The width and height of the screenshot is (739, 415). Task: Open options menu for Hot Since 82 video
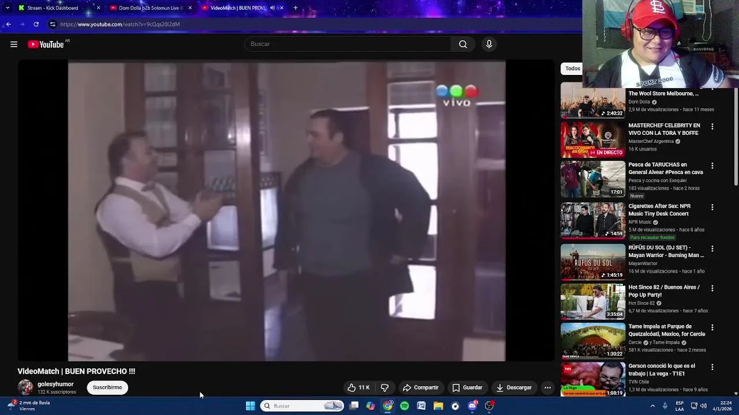tap(712, 288)
